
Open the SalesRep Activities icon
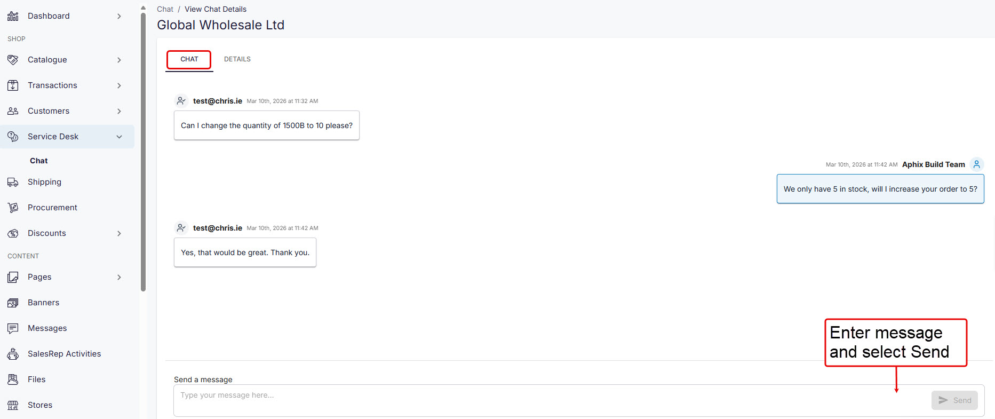(13, 353)
